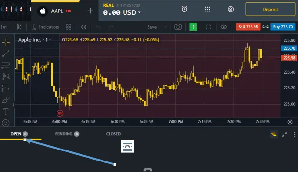Click the Buy 225.70 button
Image resolution: width=298 pixels, height=172 pixels.
tap(283, 27)
